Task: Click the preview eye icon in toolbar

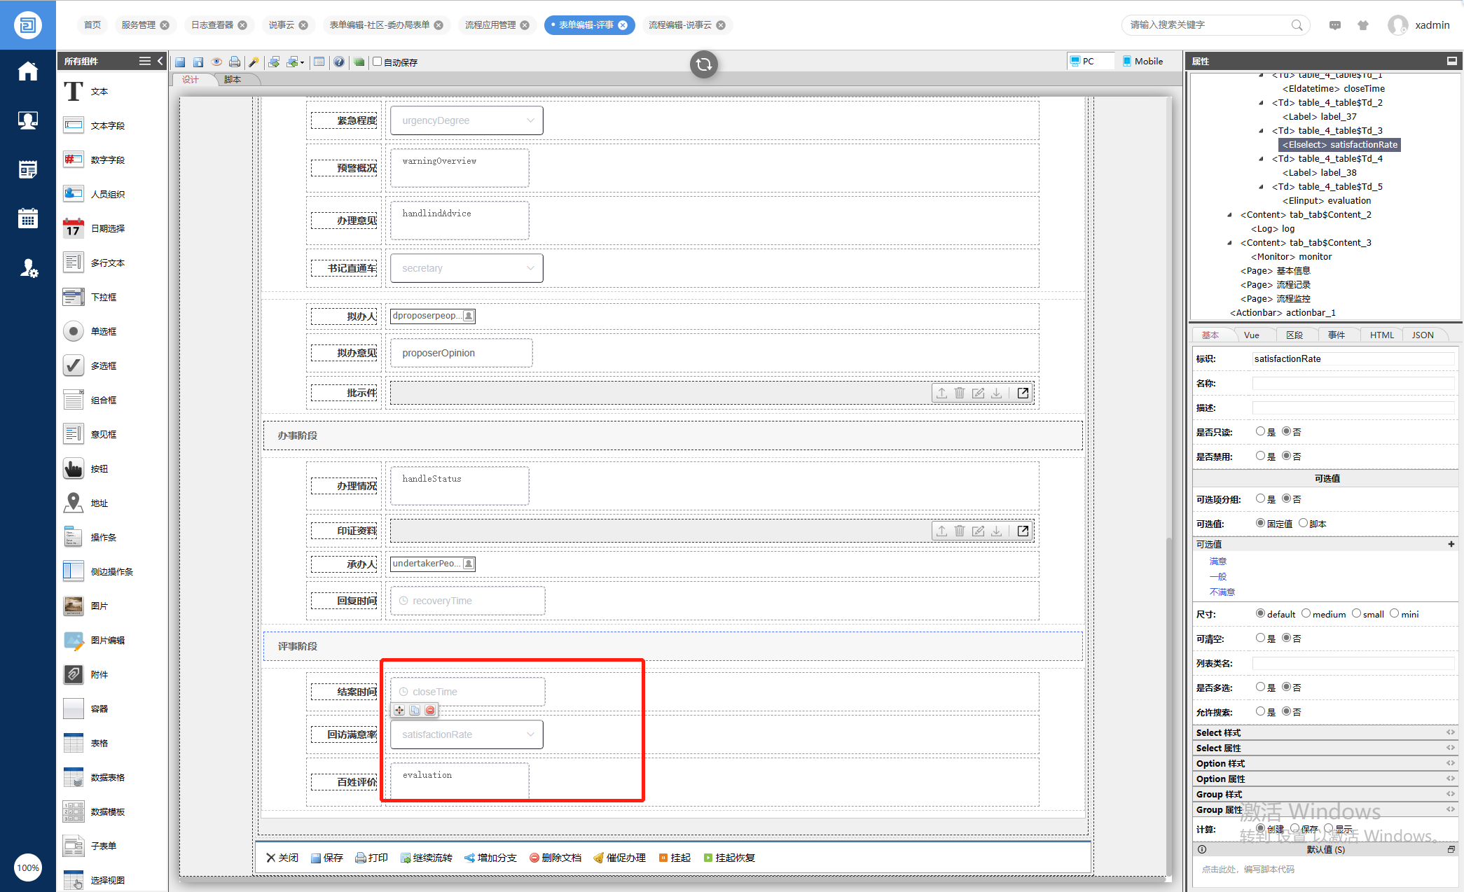Action: pos(216,62)
